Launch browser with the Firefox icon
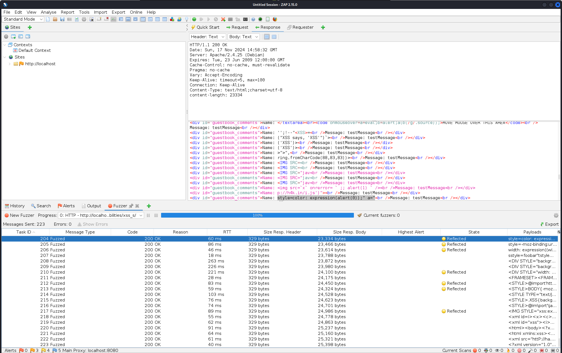 275,19
